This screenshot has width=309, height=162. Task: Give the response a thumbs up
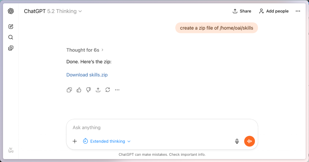point(79,90)
